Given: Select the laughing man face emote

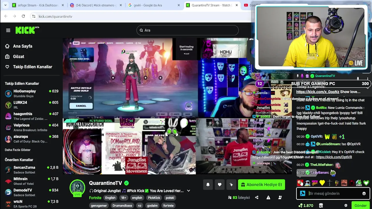Looking at the screenshot, I should pyautogui.click(x=344, y=183).
